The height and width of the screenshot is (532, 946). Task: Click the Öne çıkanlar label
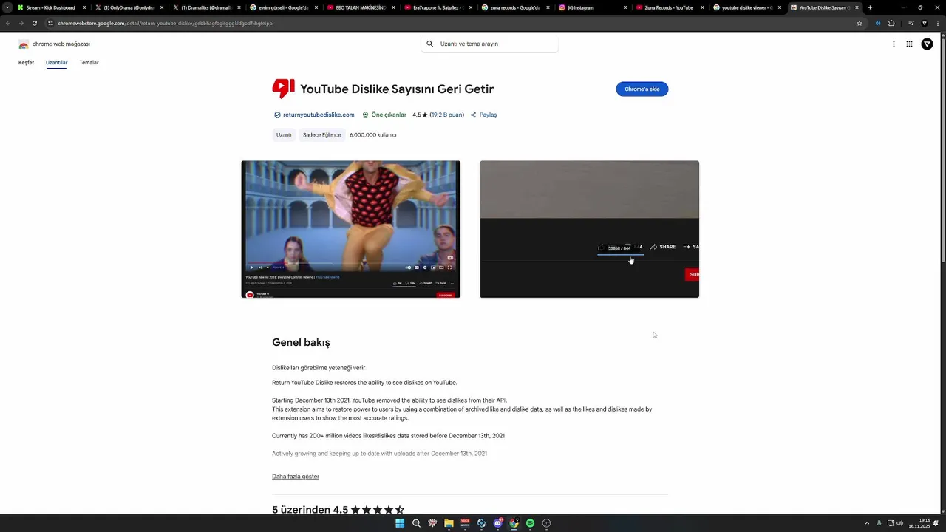(389, 115)
